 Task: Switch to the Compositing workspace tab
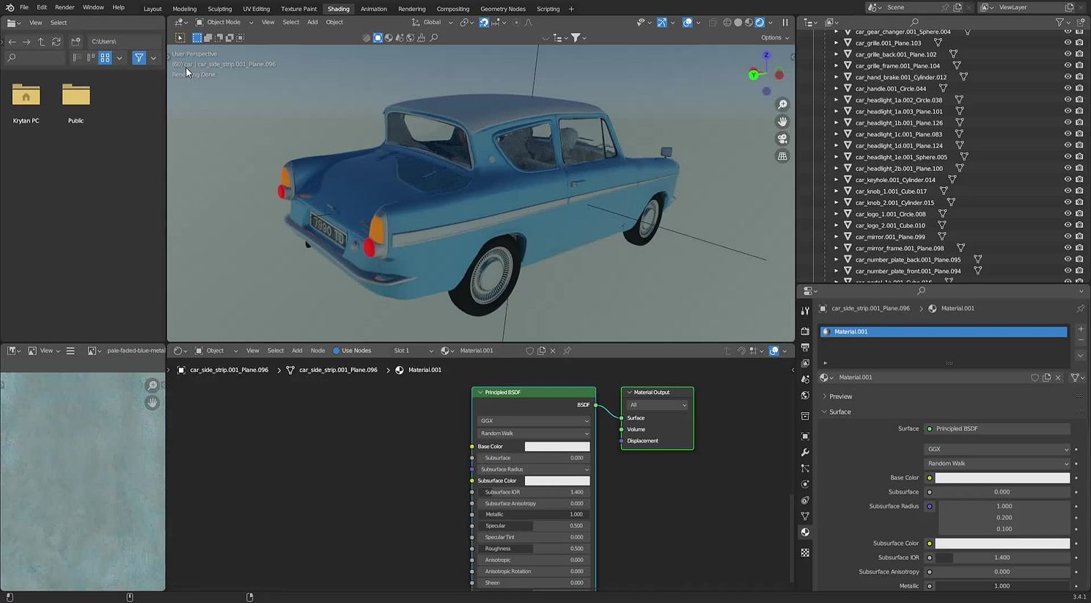coord(453,9)
